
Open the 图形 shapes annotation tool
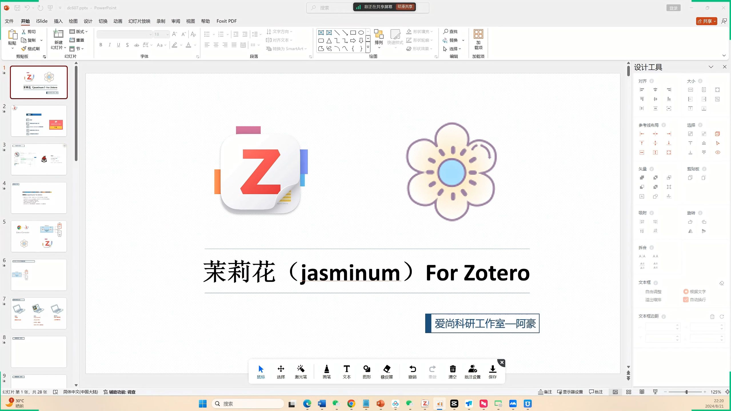point(367,372)
